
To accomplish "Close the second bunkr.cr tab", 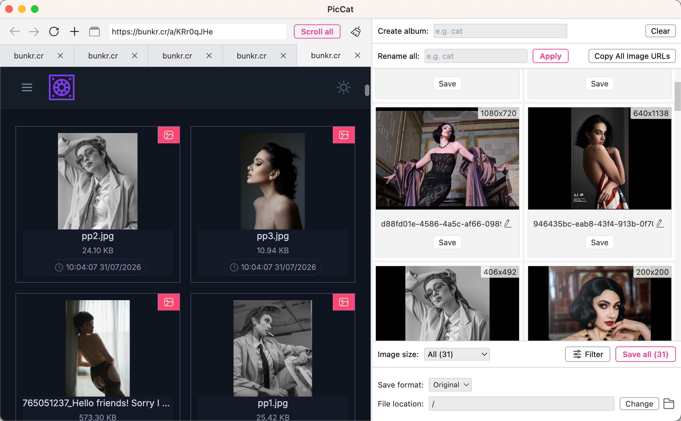I will [135, 56].
